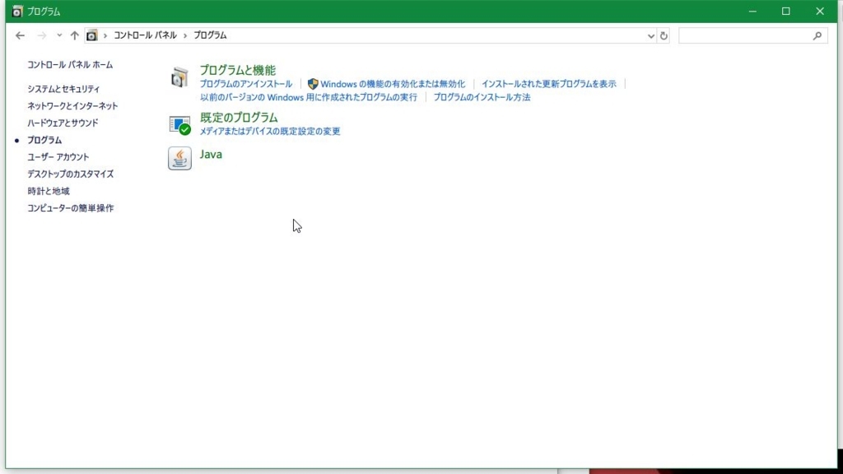Click インストールされた更新プログラムを表示 link
The height and width of the screenshot is (474, 843).
coord(549,84)
